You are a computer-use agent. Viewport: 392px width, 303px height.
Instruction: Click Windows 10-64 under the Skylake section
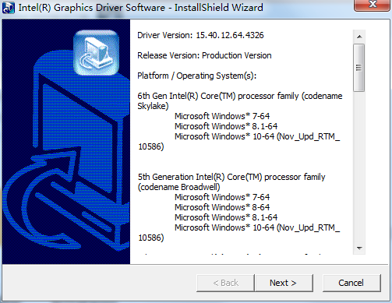tap(238, 141)
